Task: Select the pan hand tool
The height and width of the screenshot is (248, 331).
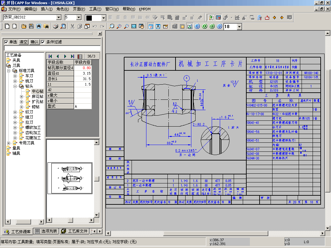Action: point(141,26)
